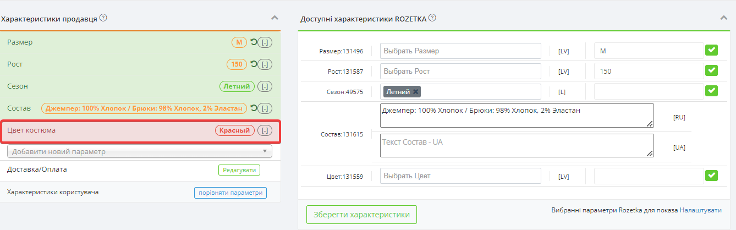This screenshot has width=736, height=230.
Task: Click help icon next to Характеристики продавця
Action: [103, 18]
